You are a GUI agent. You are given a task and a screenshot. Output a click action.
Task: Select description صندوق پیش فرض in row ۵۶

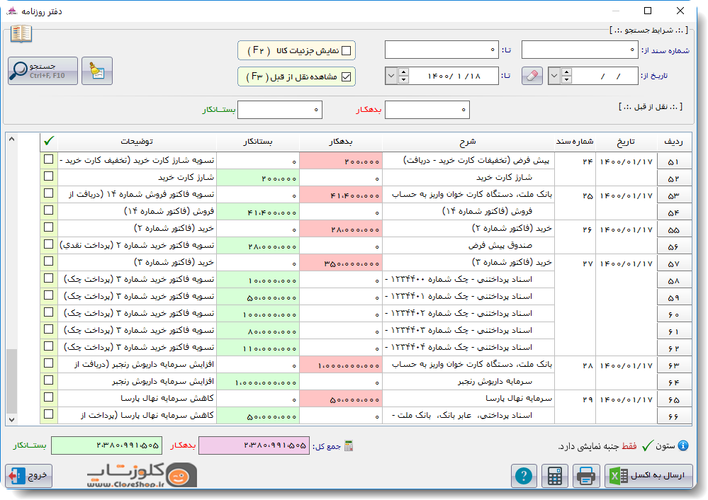click(x=468, y=246)
